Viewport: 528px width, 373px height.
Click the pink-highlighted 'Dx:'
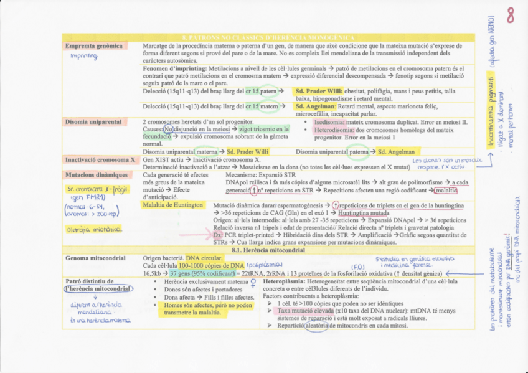click(x=218, y=235)
